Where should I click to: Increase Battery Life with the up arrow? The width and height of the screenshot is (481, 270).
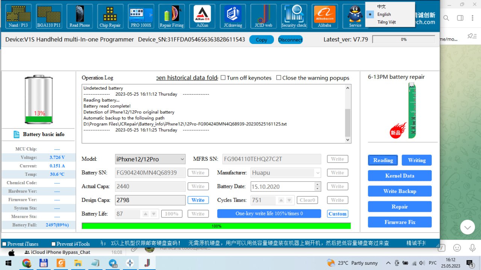pyautogui.click(x=145, y=214)
